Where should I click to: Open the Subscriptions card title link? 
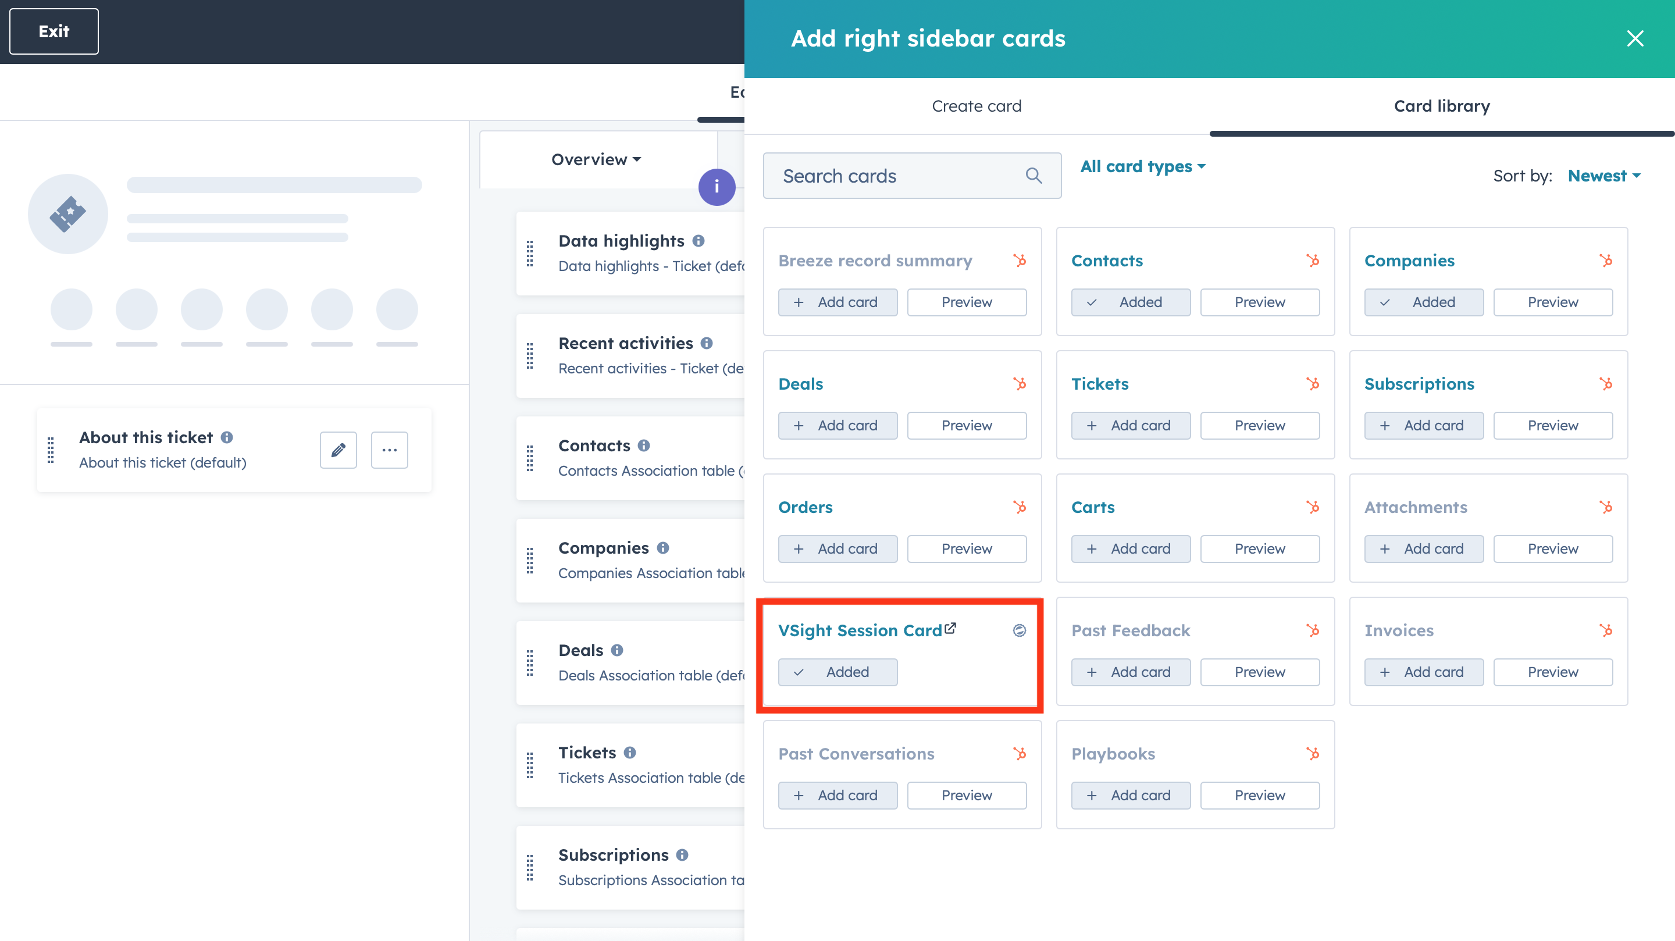click(1419, 384)
